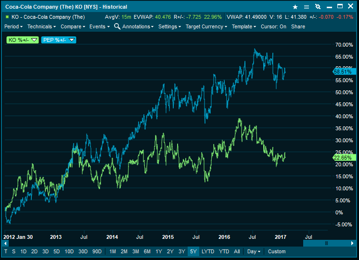The height and width of the screenshot is (260, 359).
Task: Click the Custom range button
Action: click(x=277, y=251)
